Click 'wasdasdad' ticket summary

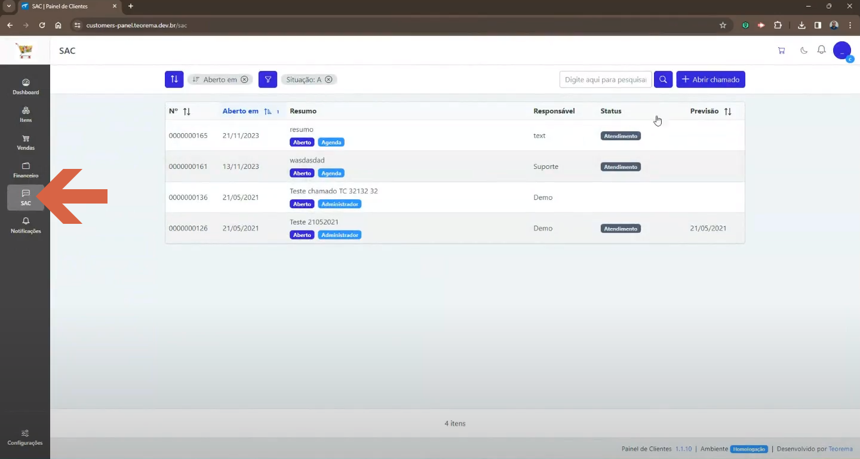[x=307, y=161]
